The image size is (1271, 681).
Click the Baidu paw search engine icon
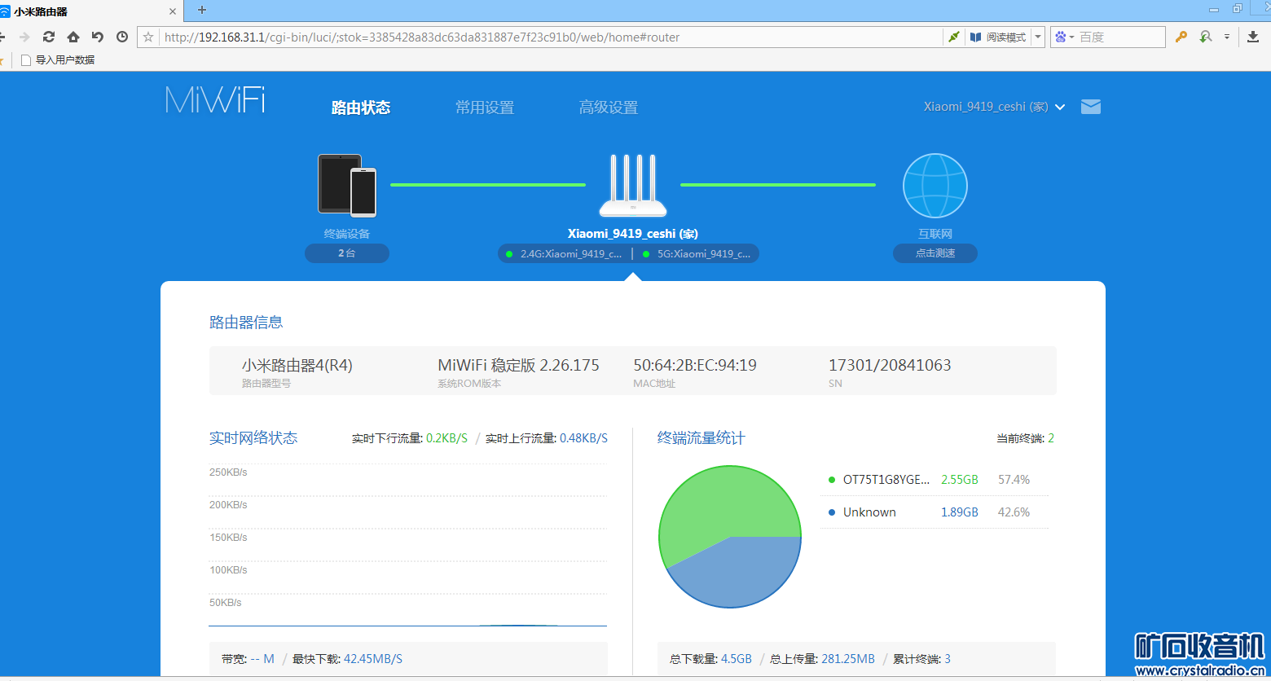pos(1060,37)
